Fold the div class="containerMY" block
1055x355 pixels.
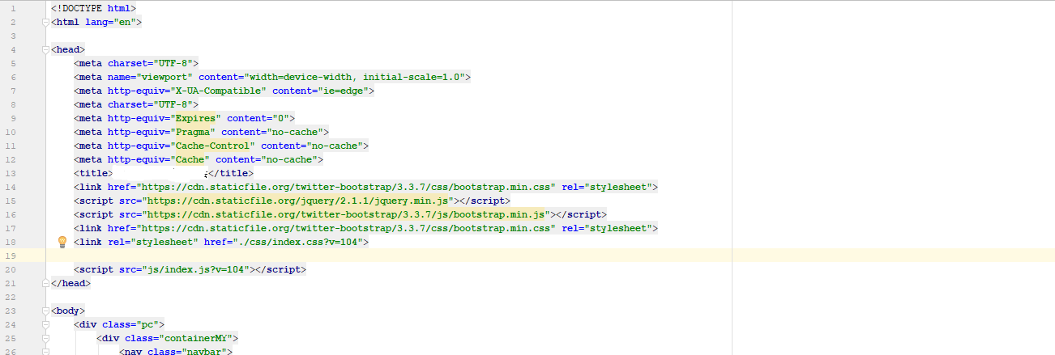[47, 338]
